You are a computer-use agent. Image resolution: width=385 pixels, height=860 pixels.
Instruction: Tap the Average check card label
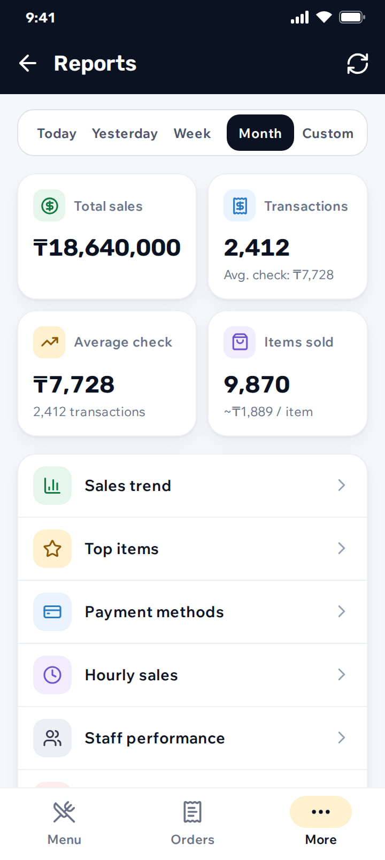(124, 342)
